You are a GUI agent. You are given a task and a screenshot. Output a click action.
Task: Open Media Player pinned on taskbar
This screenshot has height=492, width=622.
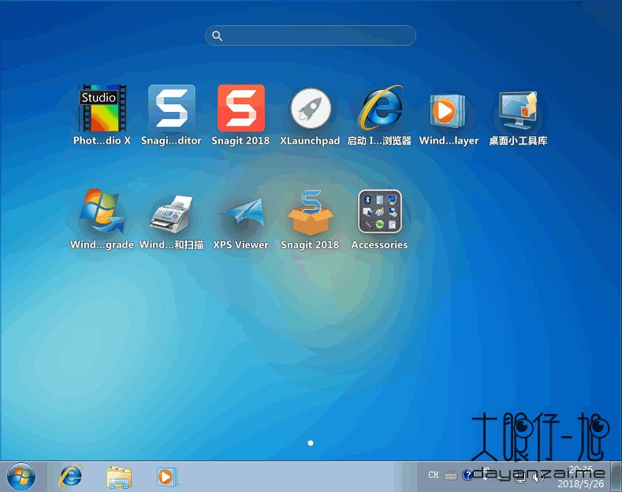(x=167, y=476)
